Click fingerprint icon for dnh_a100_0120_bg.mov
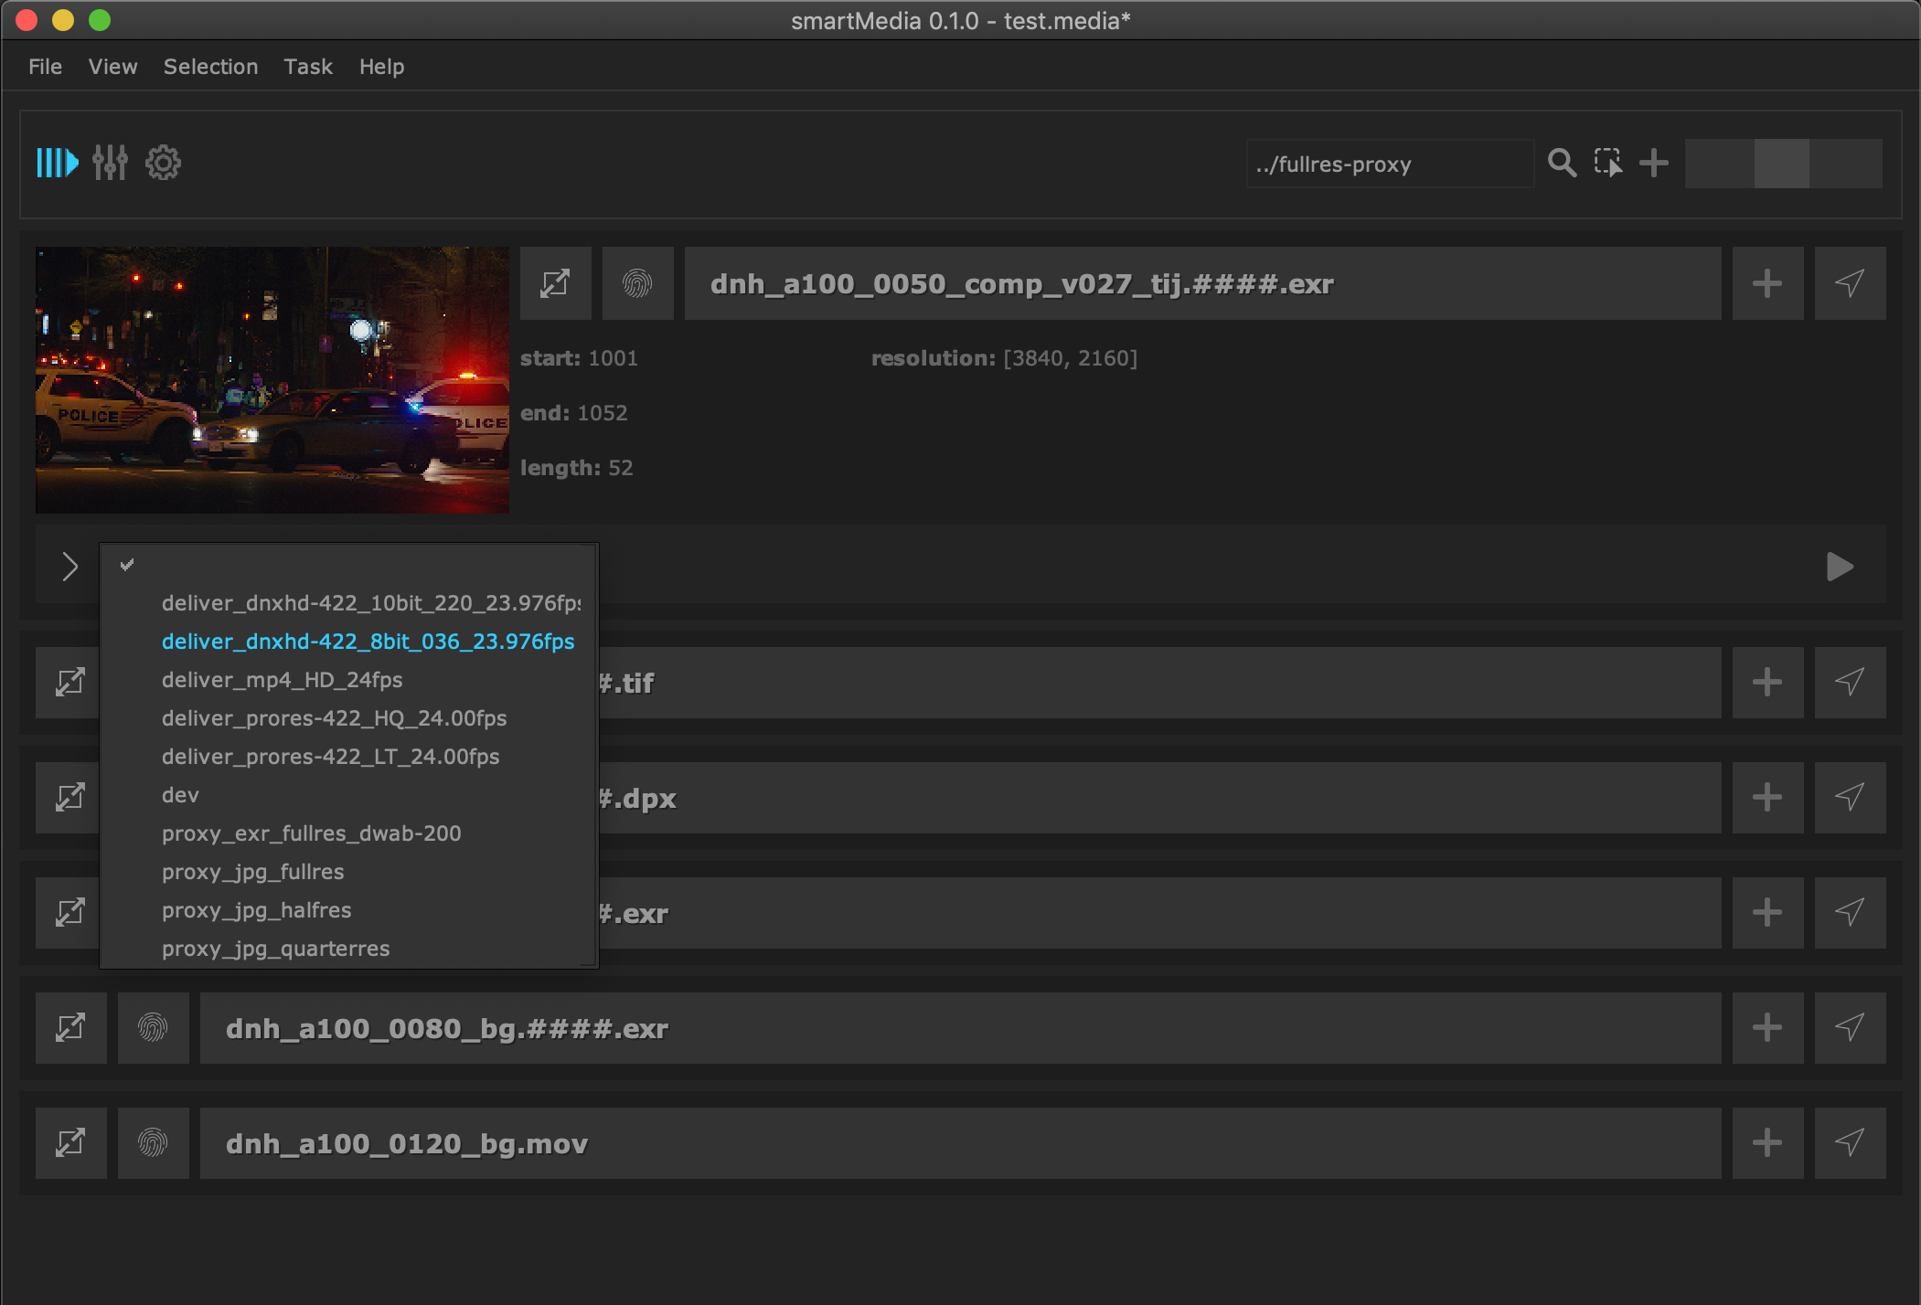This screenshot has height=1305, width=1921. 153,1142
